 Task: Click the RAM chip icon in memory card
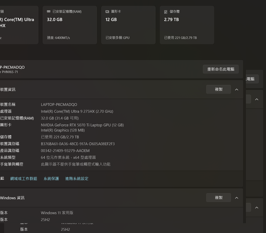(49, 11)
